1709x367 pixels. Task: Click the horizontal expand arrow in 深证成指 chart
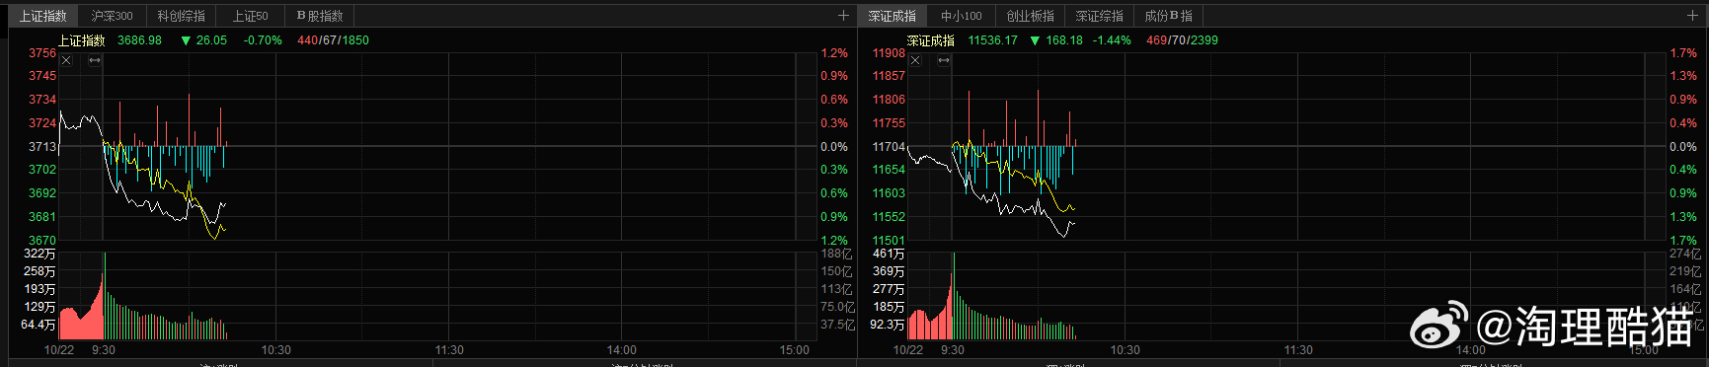[x=944, y=61]
